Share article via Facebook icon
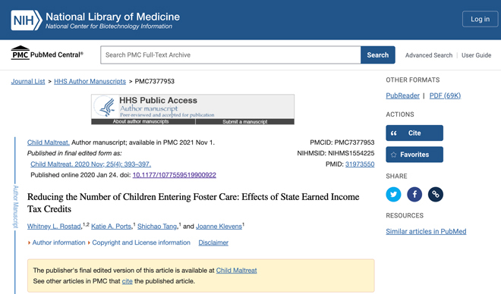Viewport: 501px width, 294px height. 414,194
